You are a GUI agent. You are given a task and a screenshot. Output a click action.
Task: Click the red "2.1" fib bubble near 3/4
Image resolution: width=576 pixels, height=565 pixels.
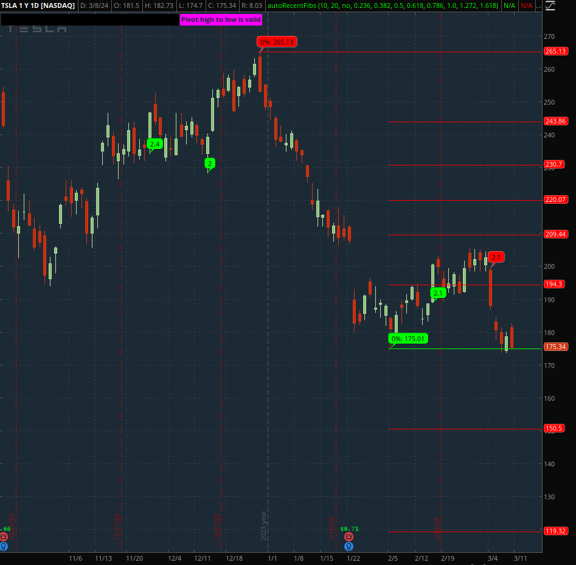pos(495,257)
